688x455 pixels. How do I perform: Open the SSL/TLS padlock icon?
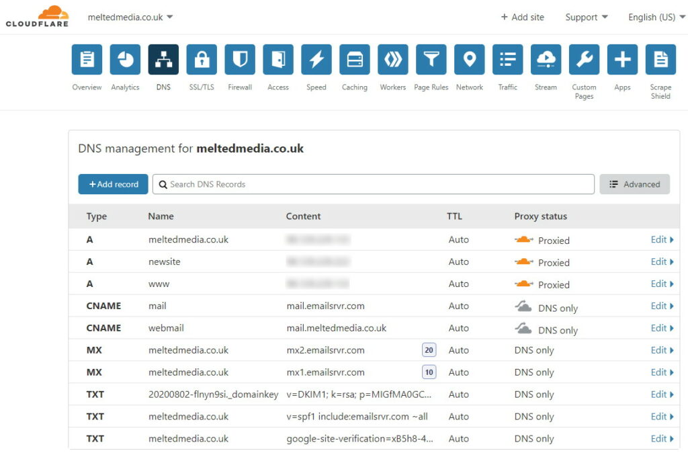coord(202,59)
